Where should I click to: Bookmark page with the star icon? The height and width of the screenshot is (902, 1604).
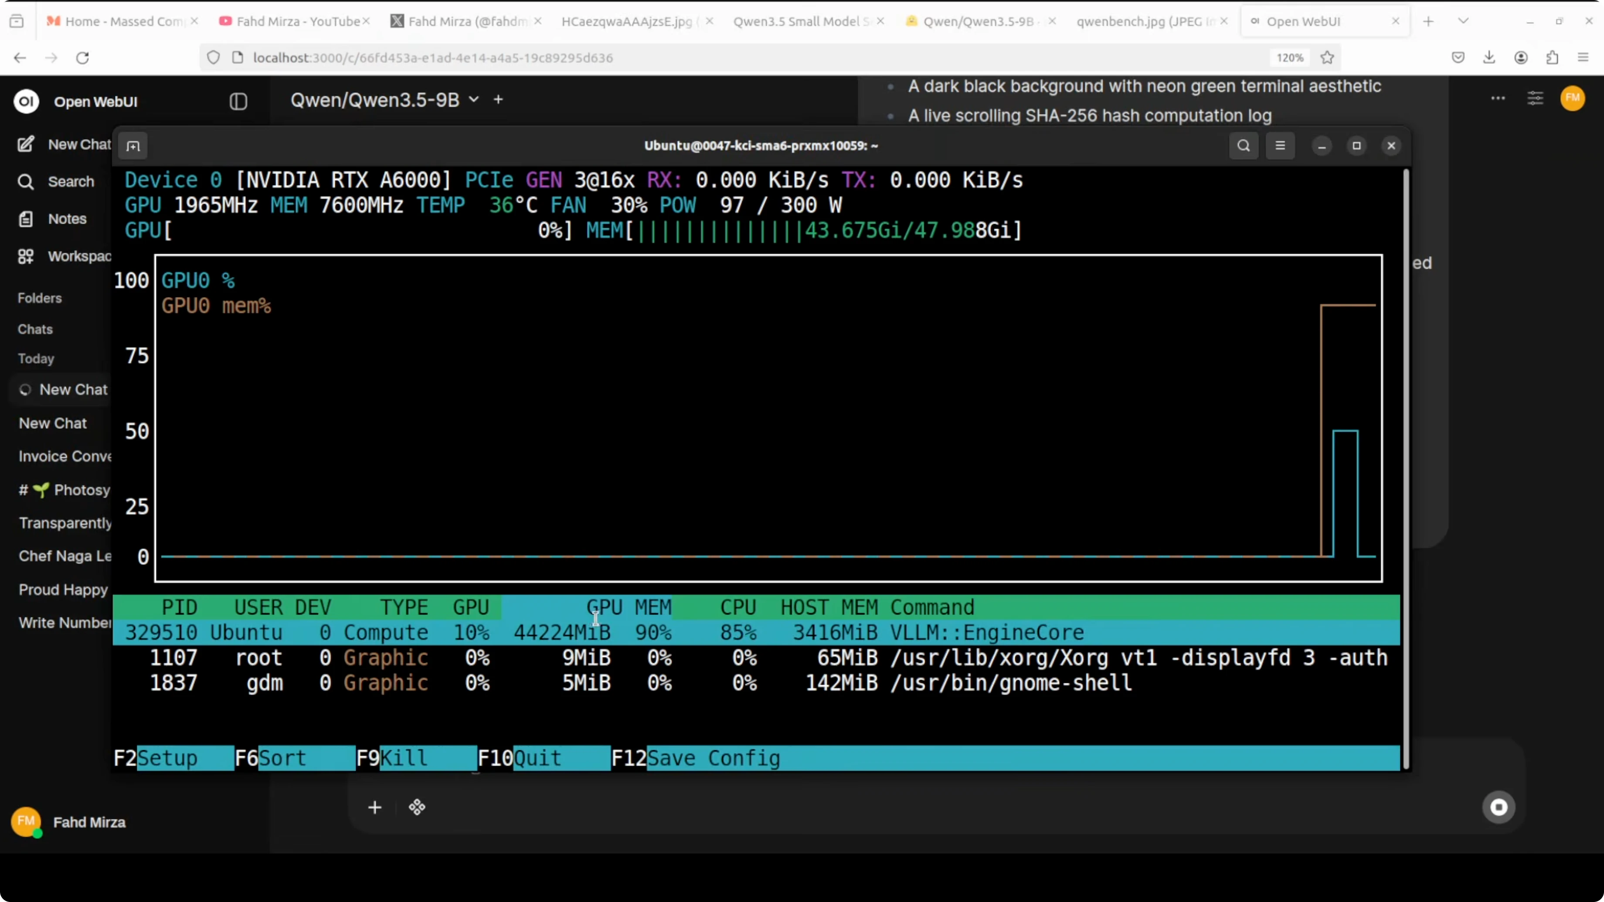(x=1327, y=58)
